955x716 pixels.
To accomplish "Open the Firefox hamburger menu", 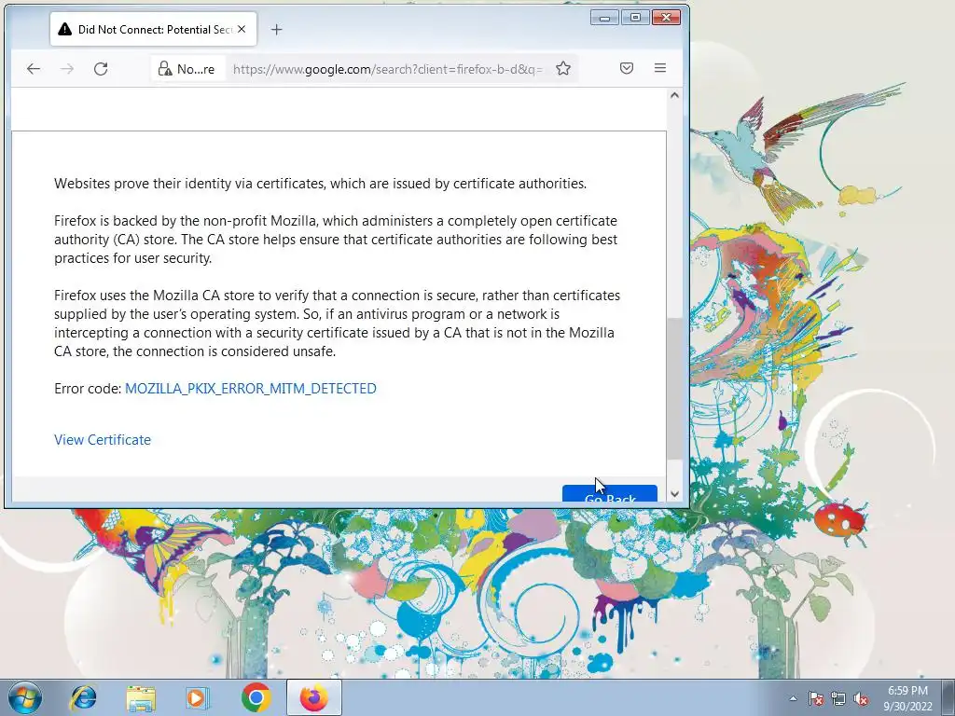I will [660, 68].
